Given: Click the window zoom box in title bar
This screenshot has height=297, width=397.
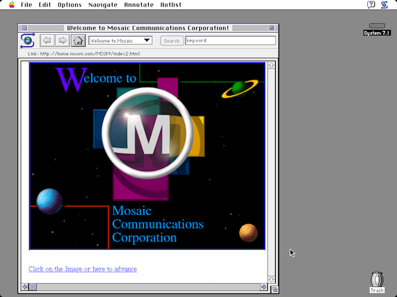Looking at the screenshot, I should (271, 28).
